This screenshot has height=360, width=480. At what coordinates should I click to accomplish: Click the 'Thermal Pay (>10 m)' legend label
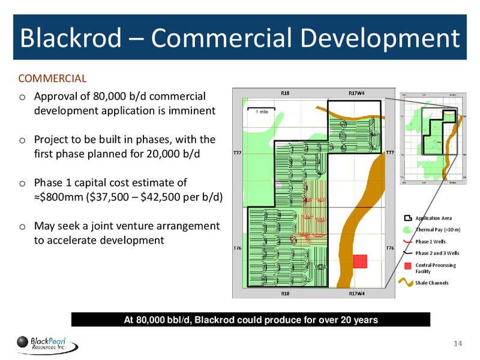pos(438,230)
